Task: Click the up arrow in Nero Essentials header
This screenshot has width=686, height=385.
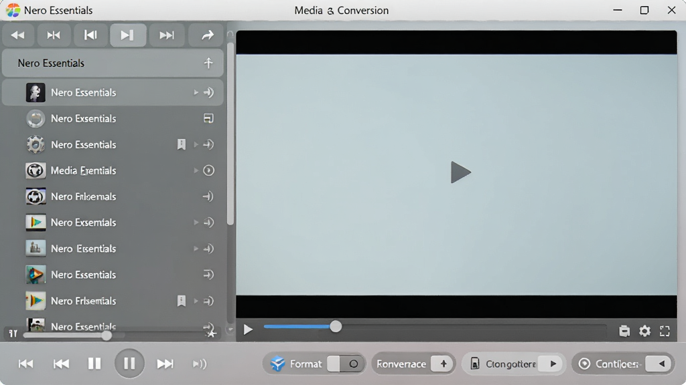Action: (x=208, y=63)
